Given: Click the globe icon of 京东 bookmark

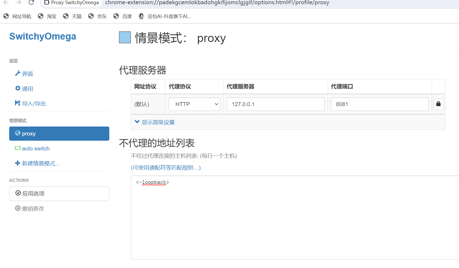Looking at the screenshot, I should (x=91, y=16).
